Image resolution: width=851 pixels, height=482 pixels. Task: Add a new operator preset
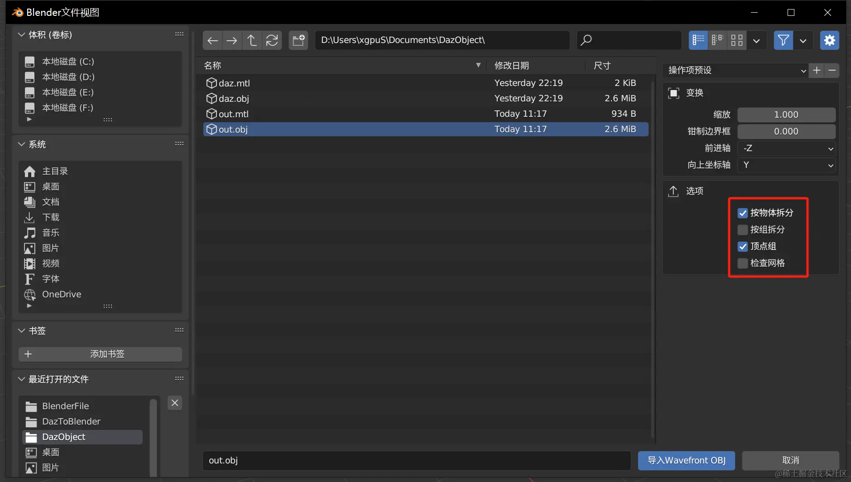[x=817, y=70]
